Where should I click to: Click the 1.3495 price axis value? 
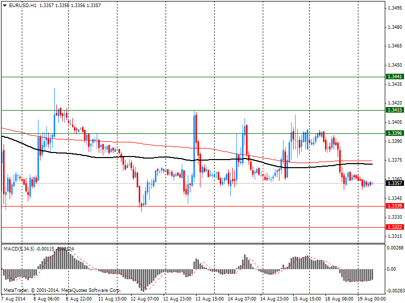tap(395, 8)
